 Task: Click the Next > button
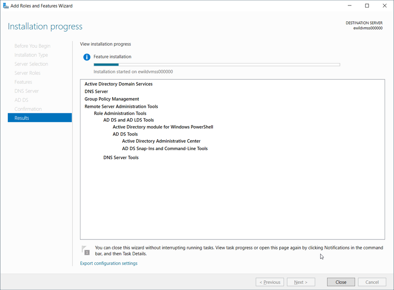pos(301,282)
